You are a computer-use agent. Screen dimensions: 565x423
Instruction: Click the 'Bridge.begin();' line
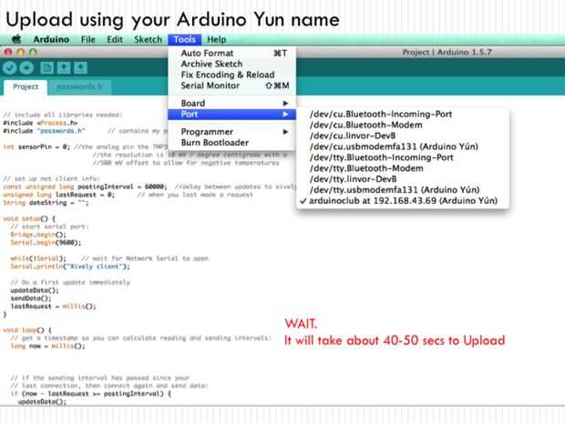(x=38, y=235)
